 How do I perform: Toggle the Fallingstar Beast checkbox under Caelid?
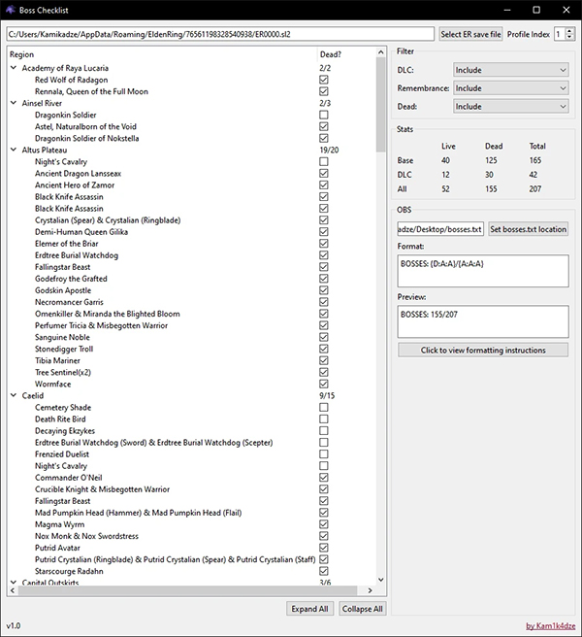tap(323, 501)
